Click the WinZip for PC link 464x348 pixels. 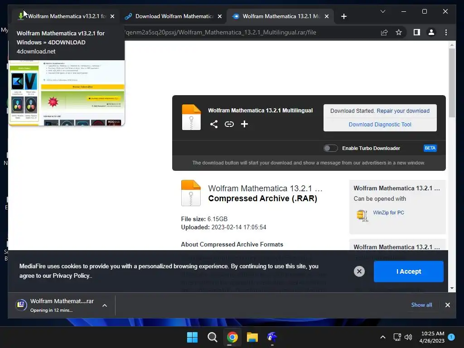(x=388, y=213)
